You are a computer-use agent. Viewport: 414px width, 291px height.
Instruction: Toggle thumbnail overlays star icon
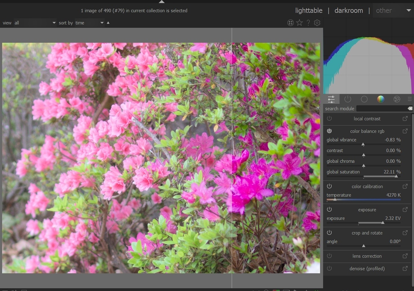299,23
